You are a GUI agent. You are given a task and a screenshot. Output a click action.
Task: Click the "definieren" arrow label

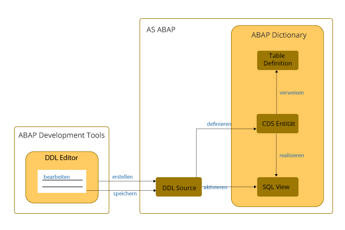[218, 124]
